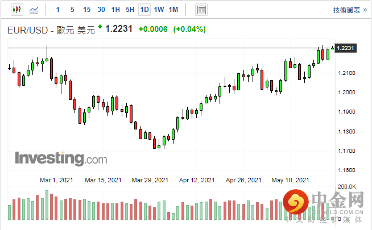The image size is (372, 230).
Task: Click the (+0.04%) percent change
Action: 189,30
